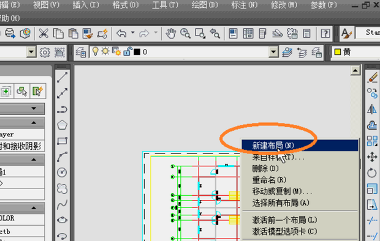Image resolution: width=380 pixels, height=241 pixels.
Task: Select the Circle drawing tool
Action: pos(63,172)
